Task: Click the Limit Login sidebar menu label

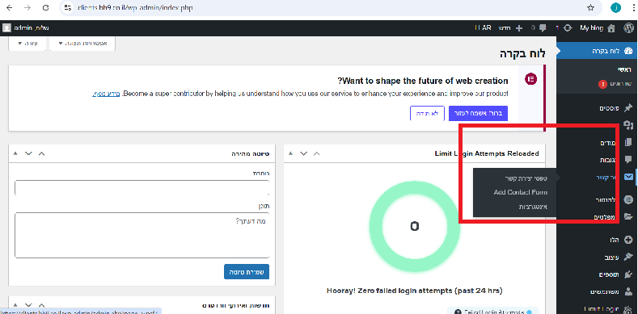Action: [602, 308]
